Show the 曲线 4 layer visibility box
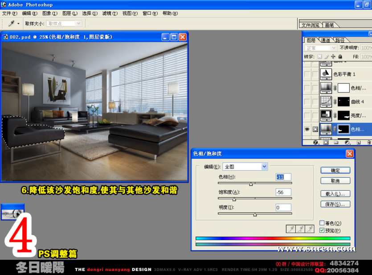Screen dimensions: 372x275 (307, 102)
